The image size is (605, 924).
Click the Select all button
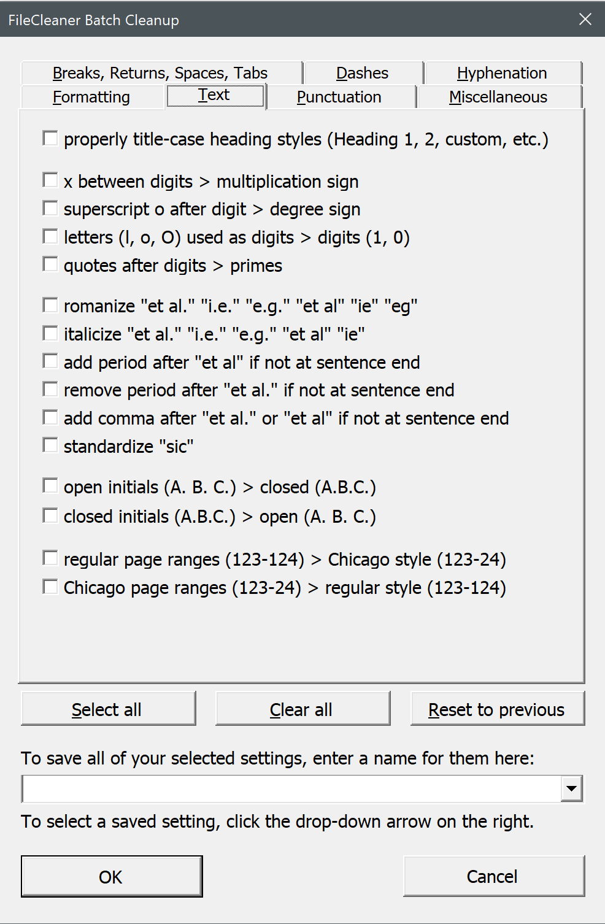pyautogui.click(x=107, y=709)
